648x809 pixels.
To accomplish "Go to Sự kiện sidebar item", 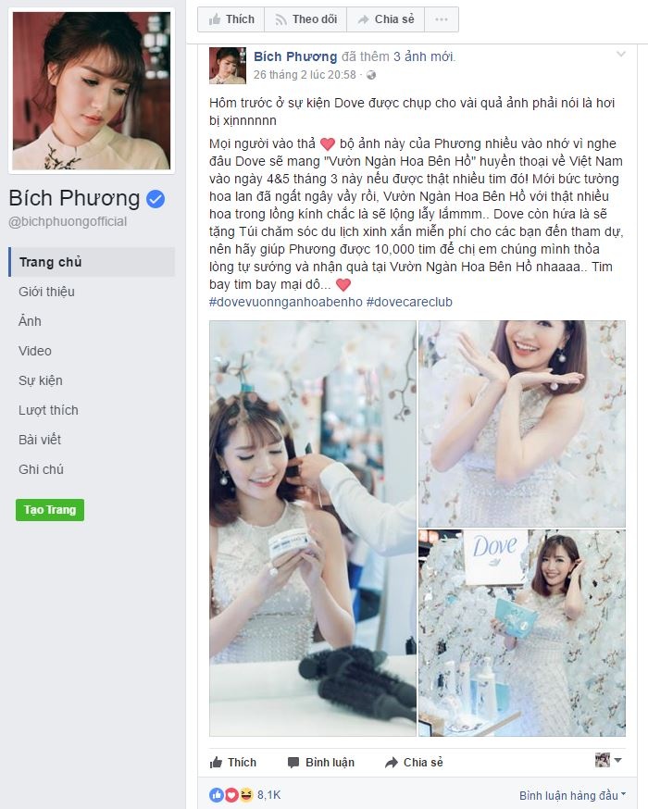I will point(40,380).
